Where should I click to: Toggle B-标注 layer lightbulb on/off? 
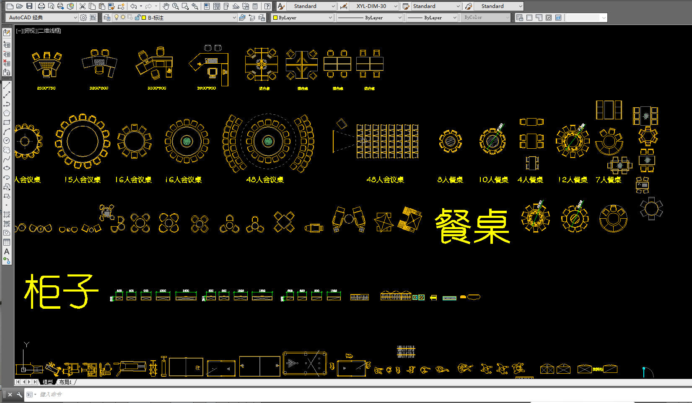117,18
